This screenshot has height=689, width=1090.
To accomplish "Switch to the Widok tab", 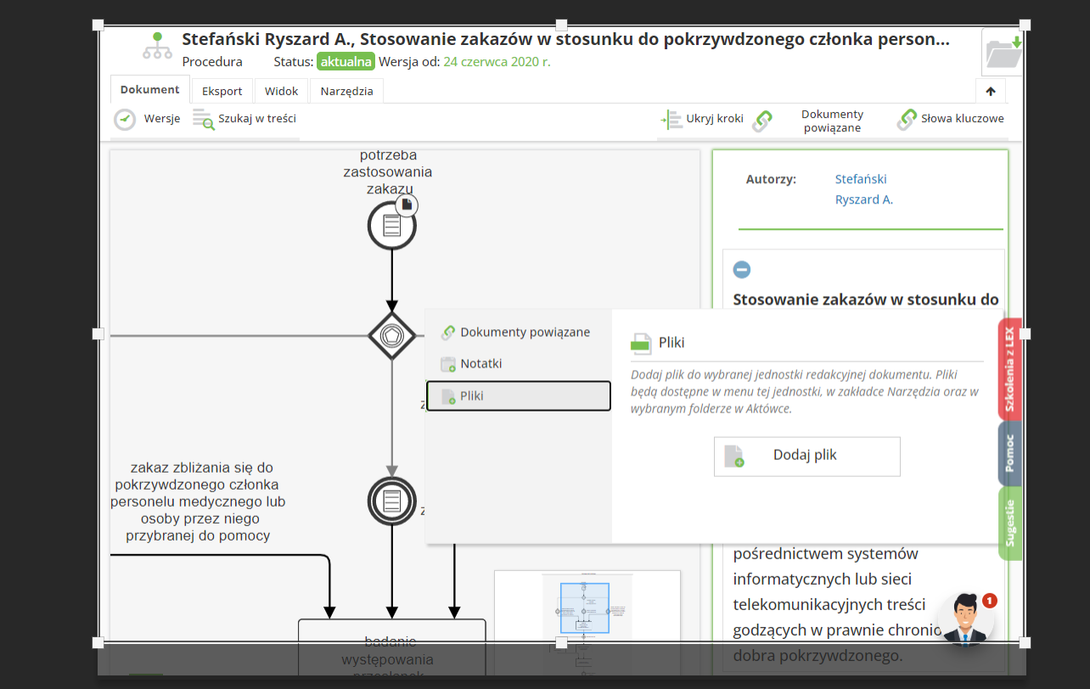I will [281, 92].
